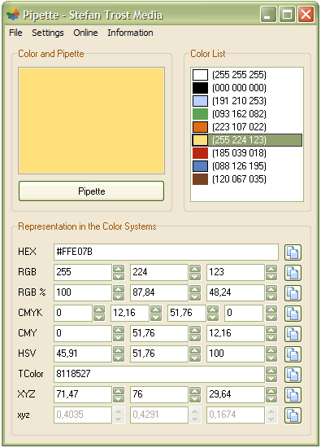Select the orange (223 107 022) list entry
Image resolution: width=321 pixels, height=448 pixels.
[x=247, y=127]
